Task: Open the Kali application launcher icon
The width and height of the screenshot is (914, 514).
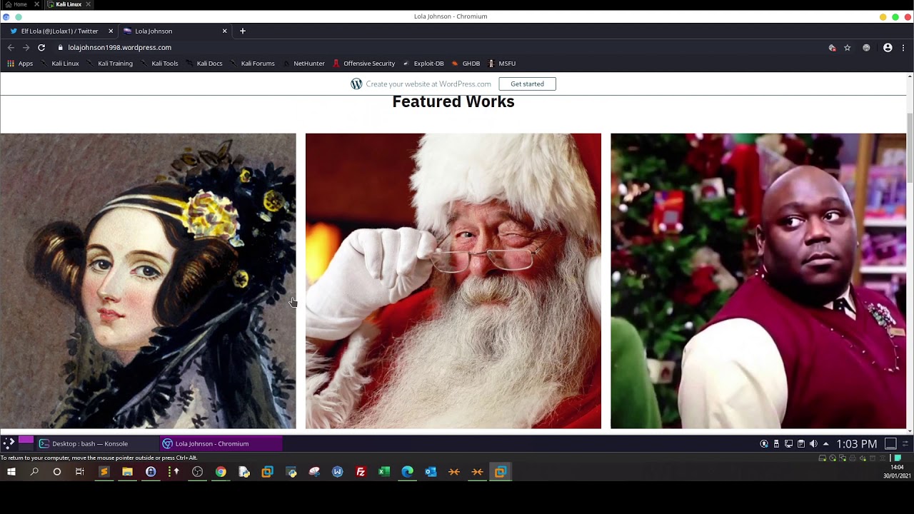Action: (9, 443)
